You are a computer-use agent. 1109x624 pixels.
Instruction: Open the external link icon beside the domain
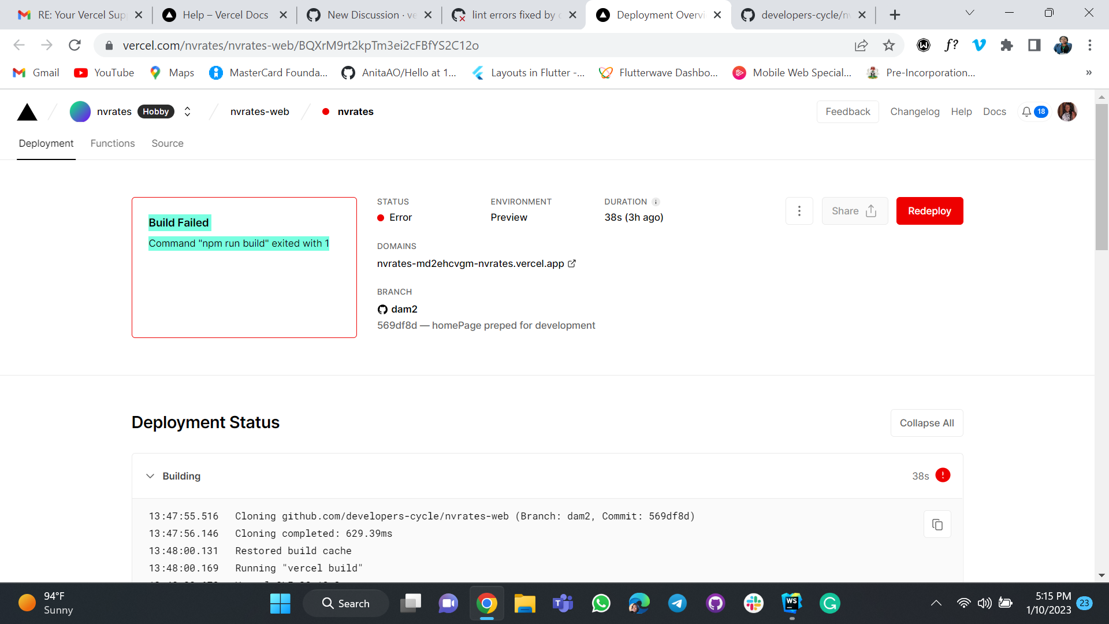coord(572,263)
